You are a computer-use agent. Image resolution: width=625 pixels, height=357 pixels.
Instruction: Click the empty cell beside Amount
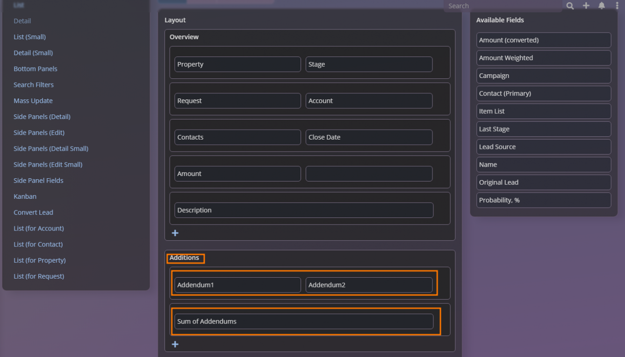click(x=369, y=174)
